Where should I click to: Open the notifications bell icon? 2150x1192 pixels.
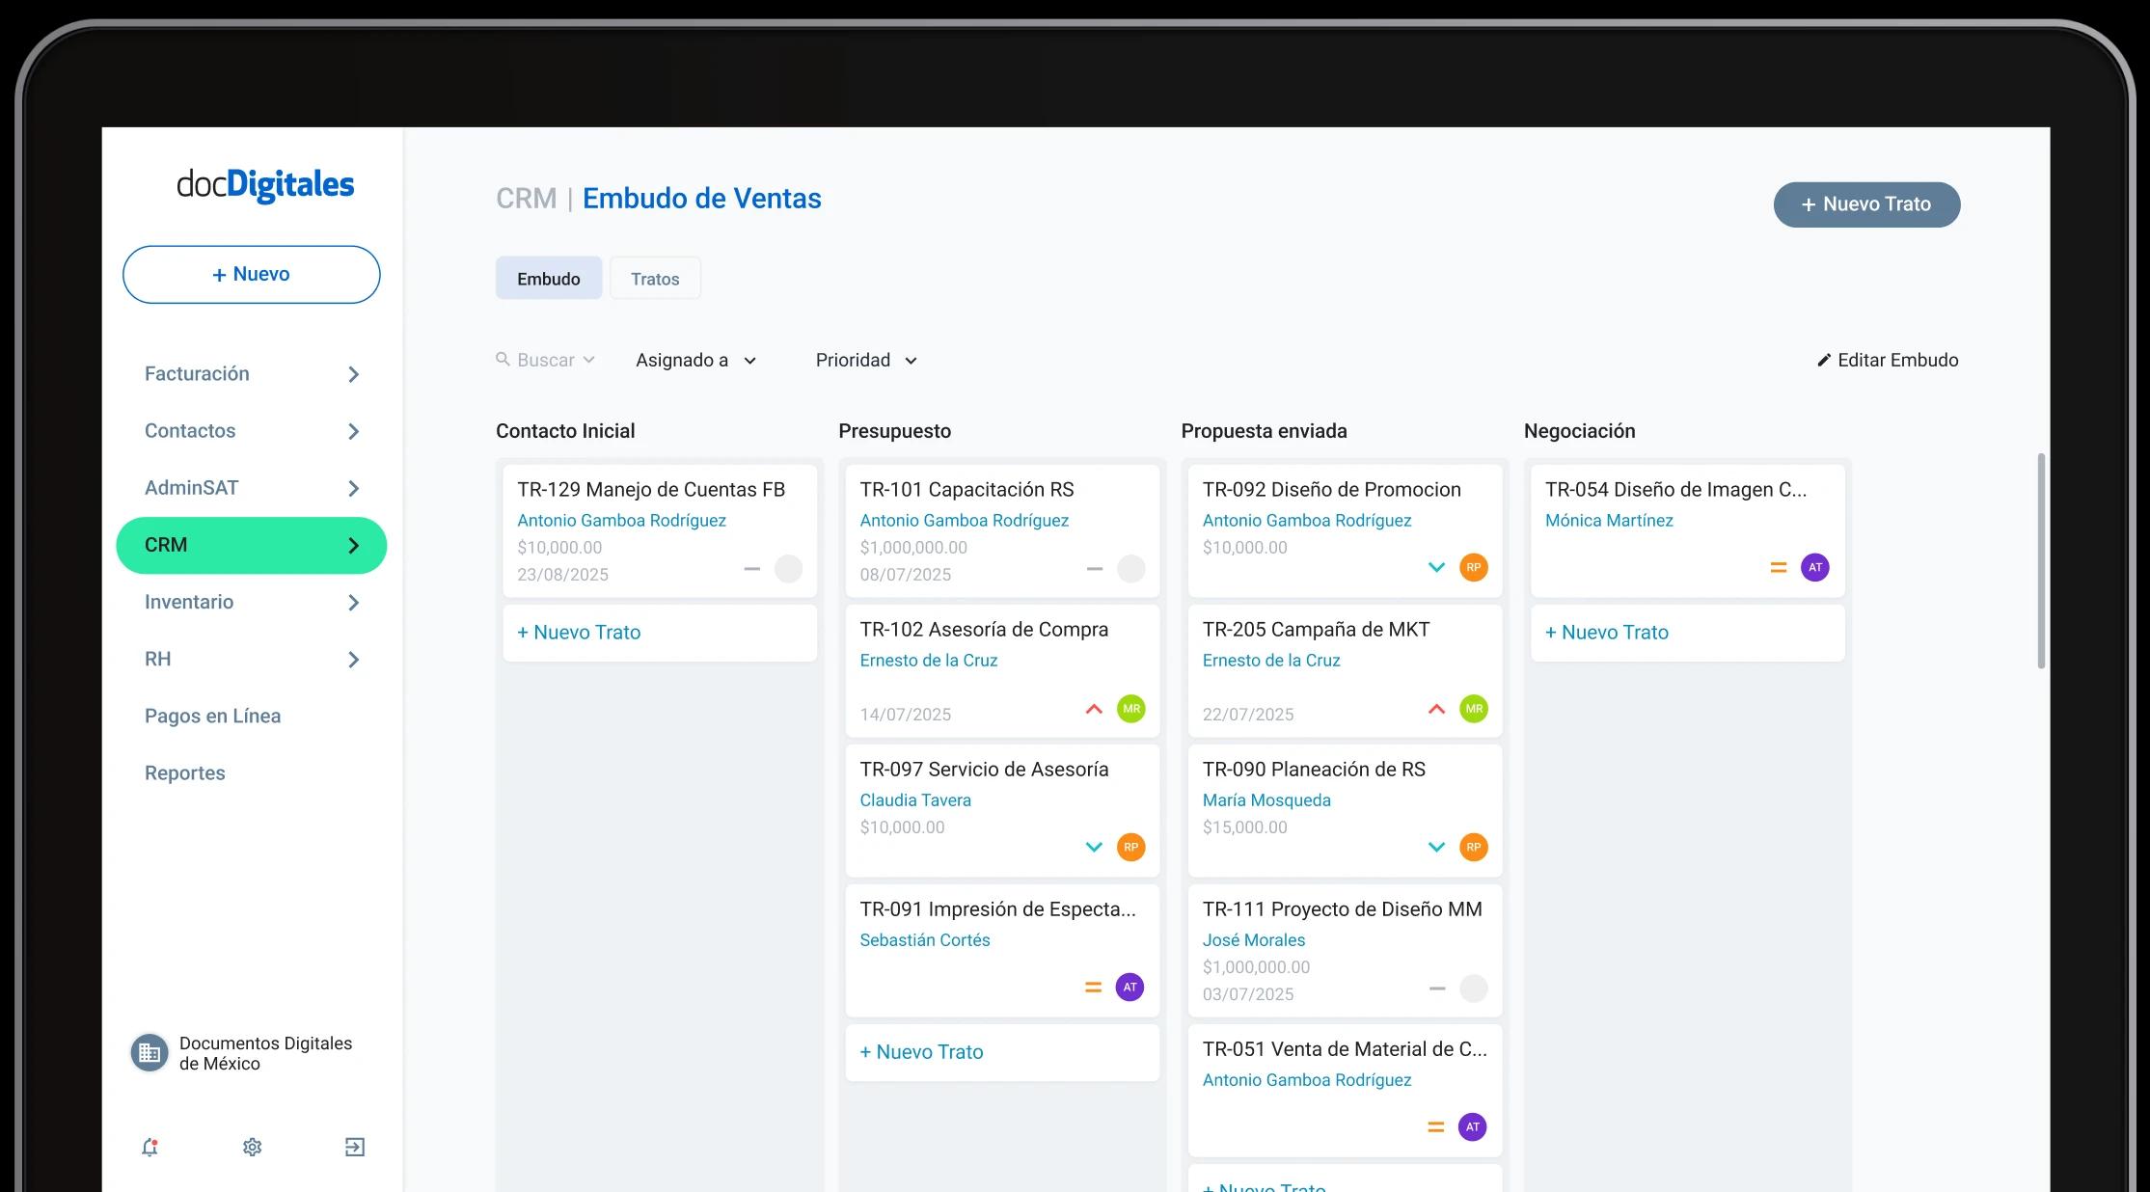click(150, 1147)
